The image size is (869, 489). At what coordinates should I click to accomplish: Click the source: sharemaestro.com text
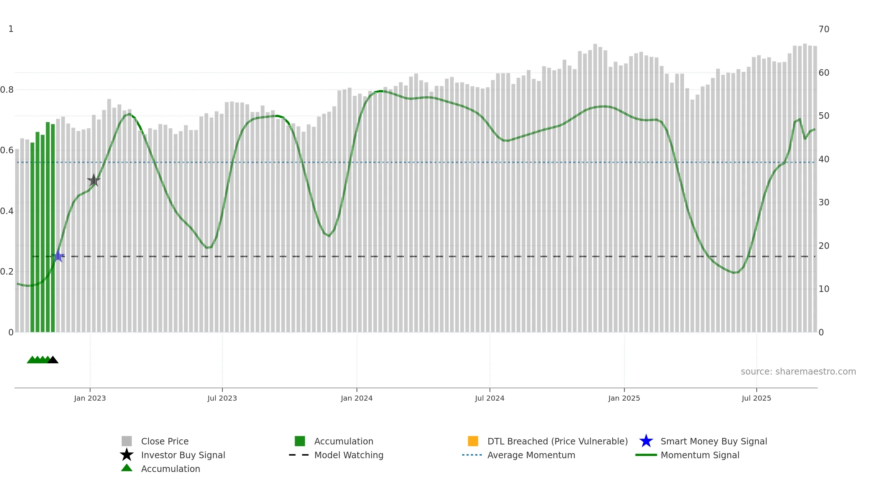[798, 372]
